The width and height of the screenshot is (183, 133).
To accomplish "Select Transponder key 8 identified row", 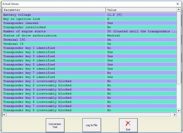I will 90,77.
